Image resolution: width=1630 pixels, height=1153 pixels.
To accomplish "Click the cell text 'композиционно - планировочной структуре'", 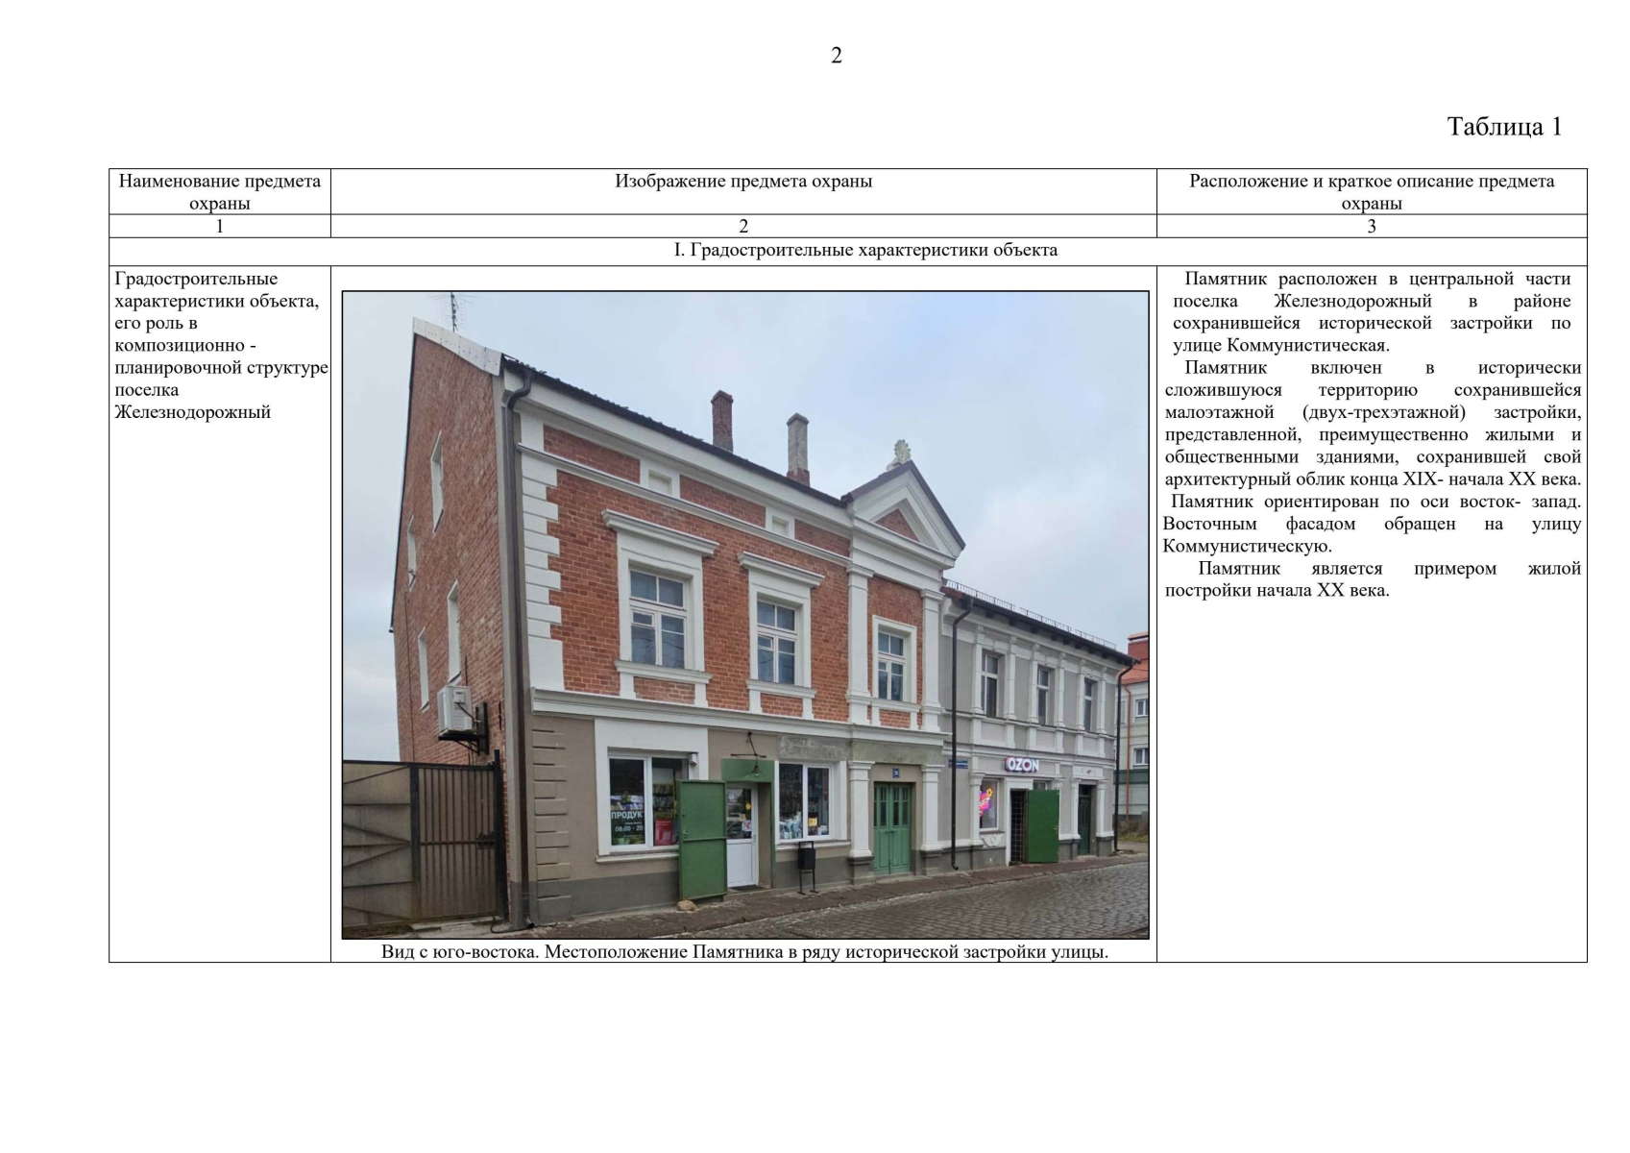I will (221, 356).
